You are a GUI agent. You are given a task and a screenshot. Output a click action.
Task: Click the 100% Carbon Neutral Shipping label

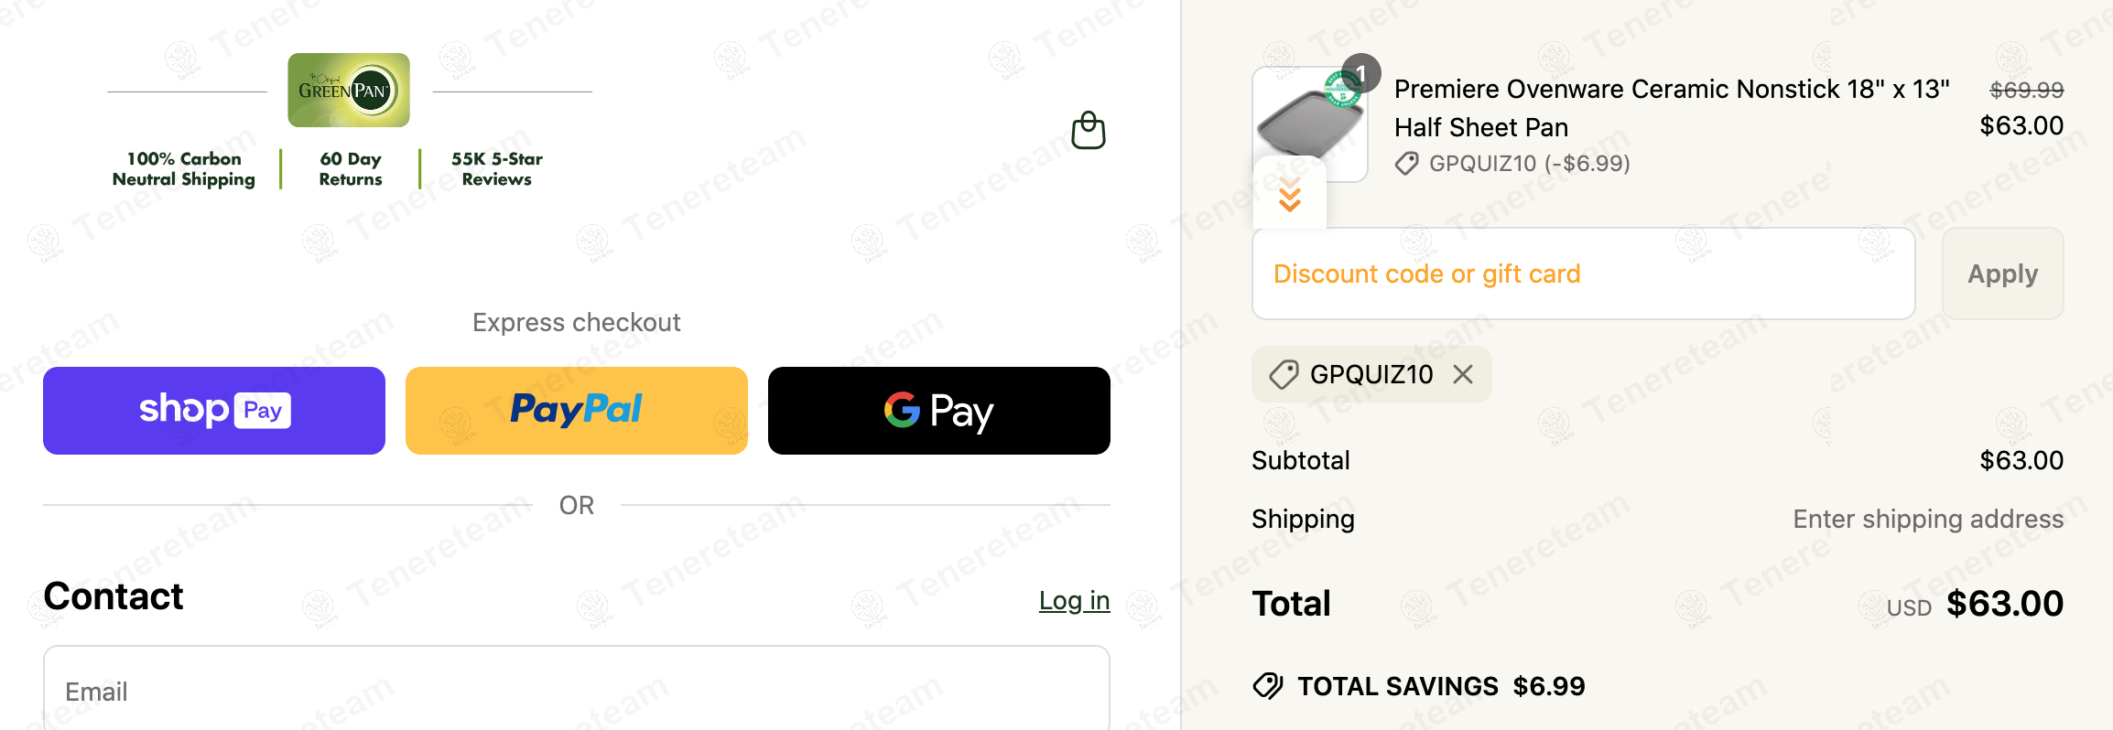184,169
